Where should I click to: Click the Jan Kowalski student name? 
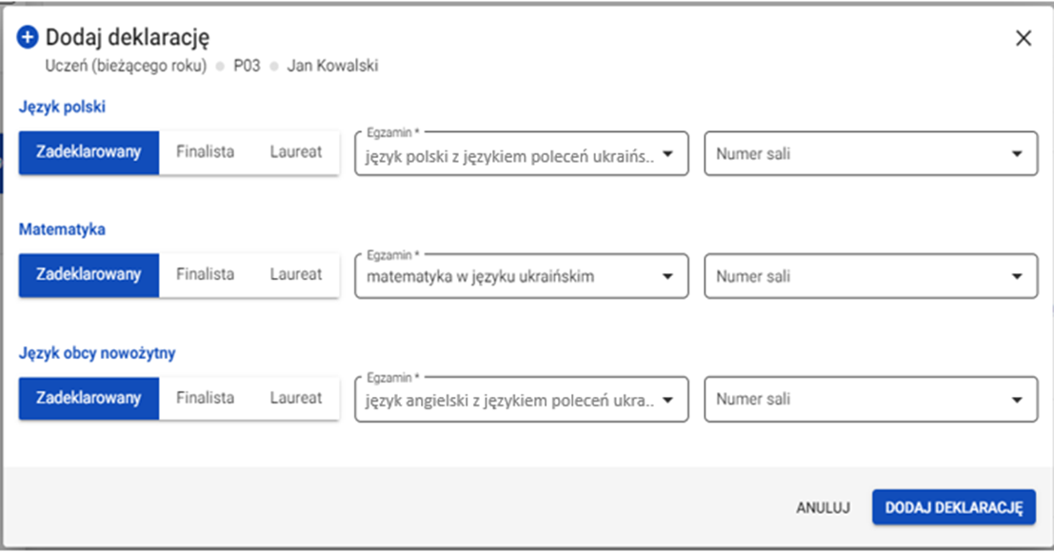coord(332,67)
